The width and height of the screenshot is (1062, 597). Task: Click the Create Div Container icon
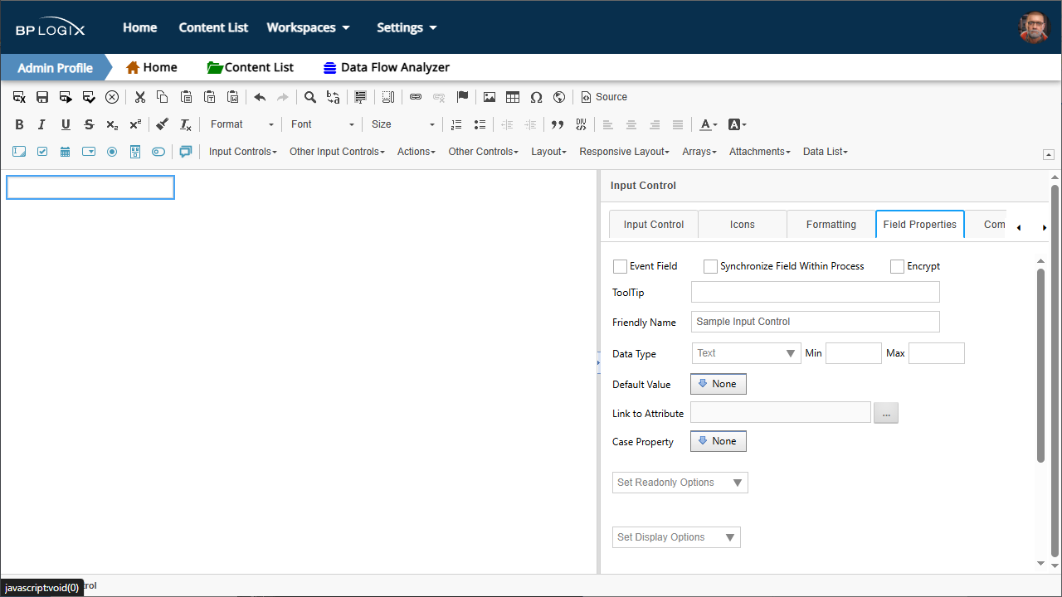[581, 124]
